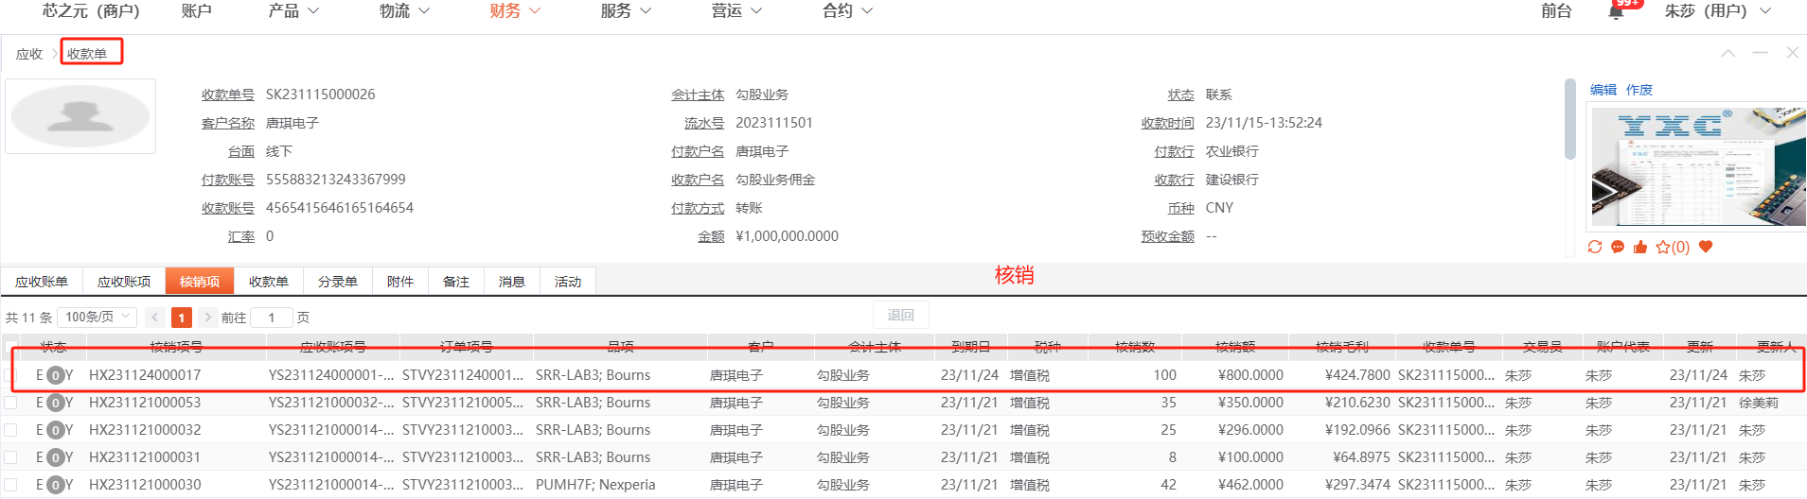This screenshot has height=499, width=1807.
Task: Toggle the select-all checkbox in table header
Action: 11,347
